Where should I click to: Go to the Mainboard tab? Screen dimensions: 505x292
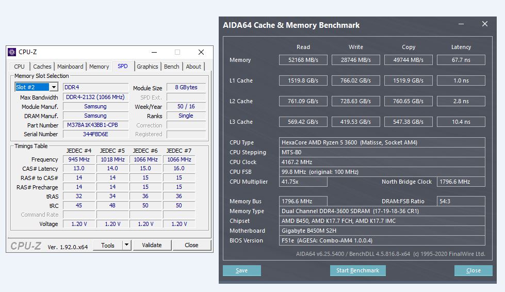[70, 67]
